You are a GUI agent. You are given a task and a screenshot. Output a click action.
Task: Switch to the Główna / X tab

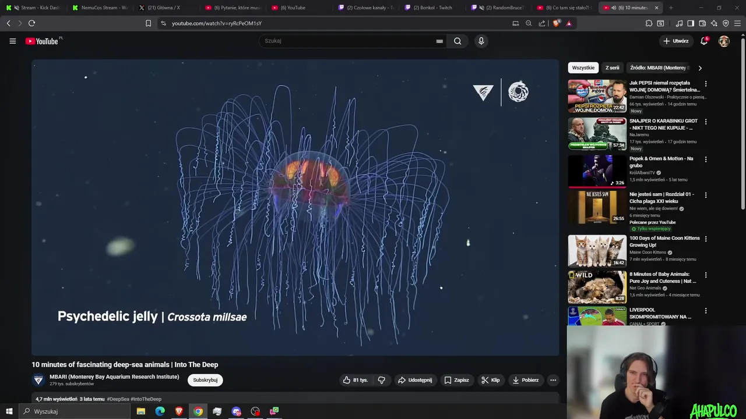point(166,8)
